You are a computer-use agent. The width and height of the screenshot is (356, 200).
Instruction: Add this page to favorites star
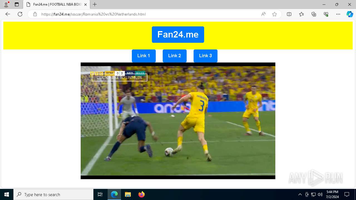[275, 14]
